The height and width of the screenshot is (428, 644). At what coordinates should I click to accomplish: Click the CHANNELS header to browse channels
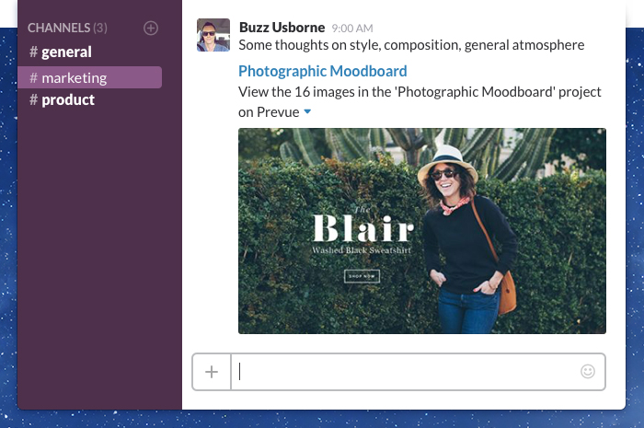[60, 29]
